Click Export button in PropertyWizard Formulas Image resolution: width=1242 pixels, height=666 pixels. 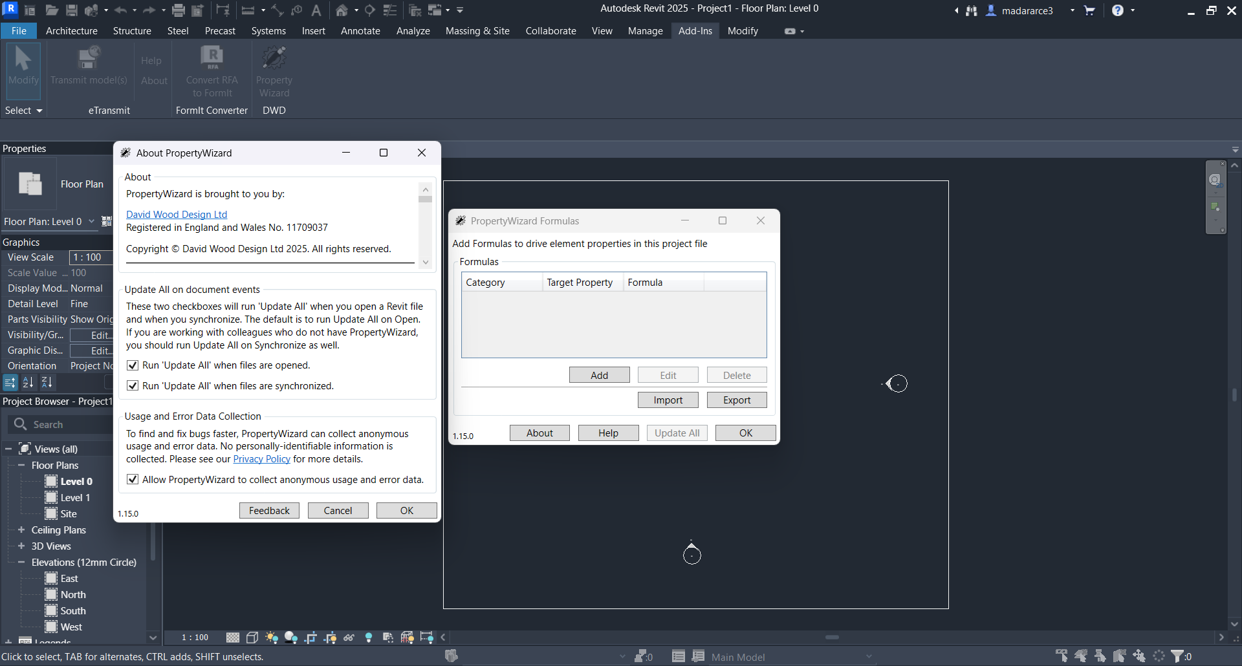click(737, 400)
